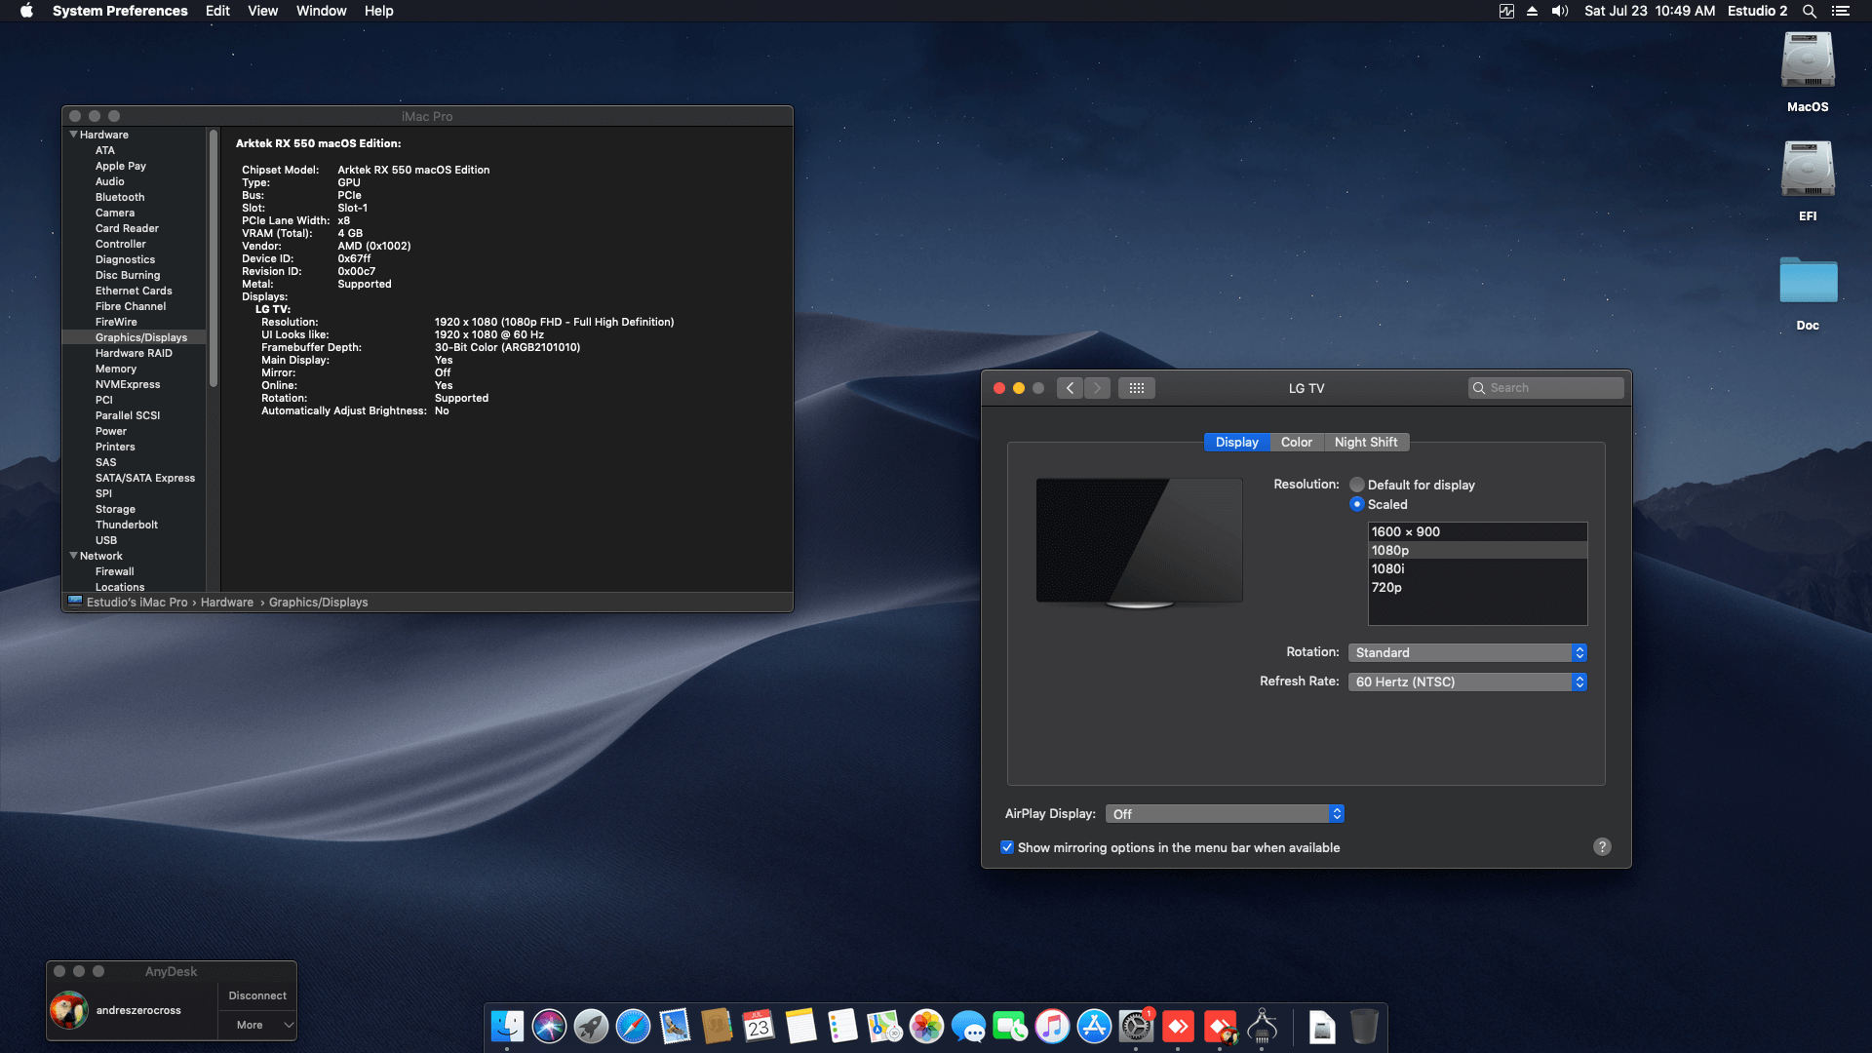1872x1053 pixels.
Task: Select Bluetooth in hardware list
Action: click(120, 197)
